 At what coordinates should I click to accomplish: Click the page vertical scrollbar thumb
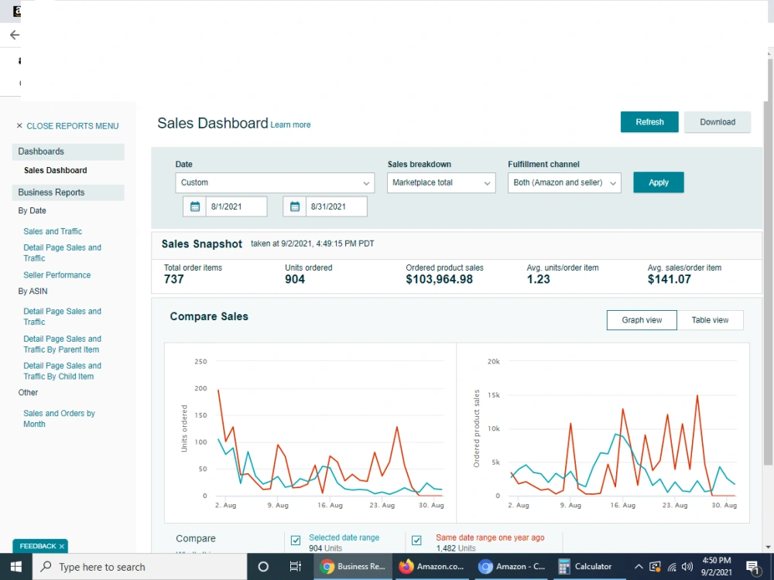[768, 282]
